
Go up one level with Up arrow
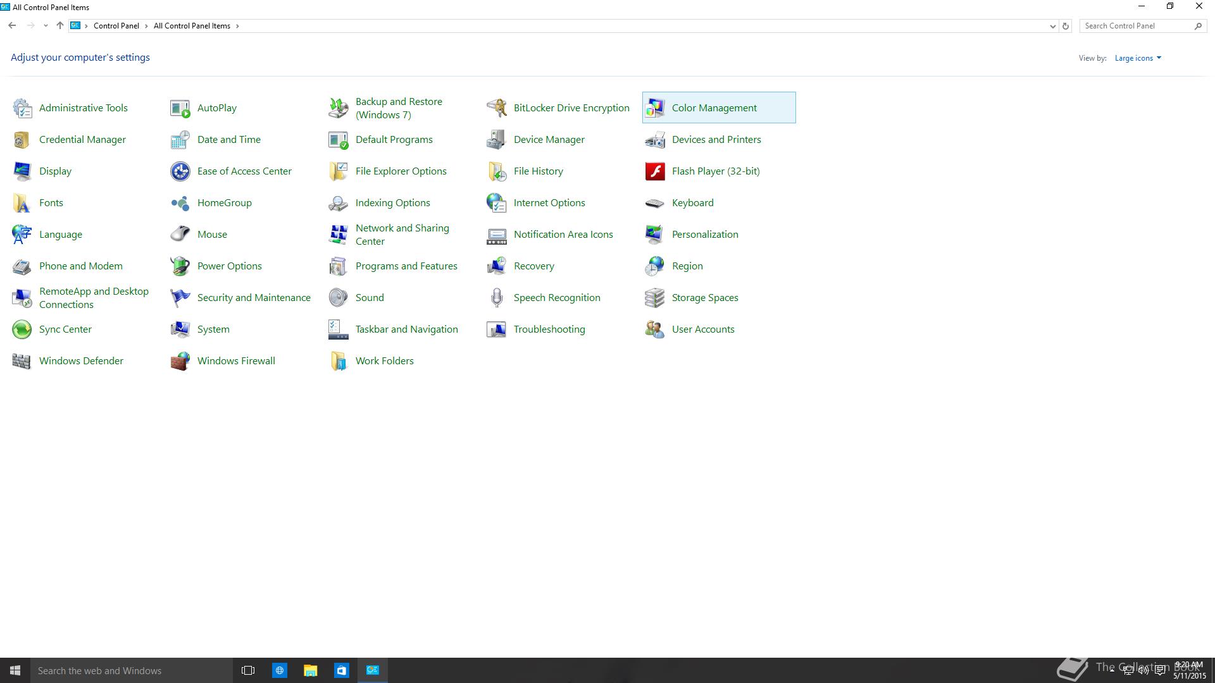tap(59, 26)
